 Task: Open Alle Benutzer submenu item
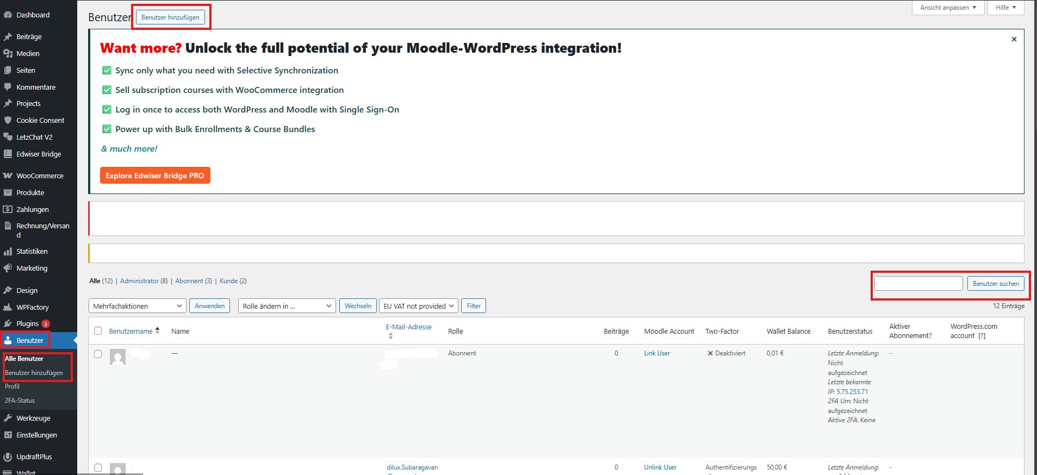tap(24, 359)
